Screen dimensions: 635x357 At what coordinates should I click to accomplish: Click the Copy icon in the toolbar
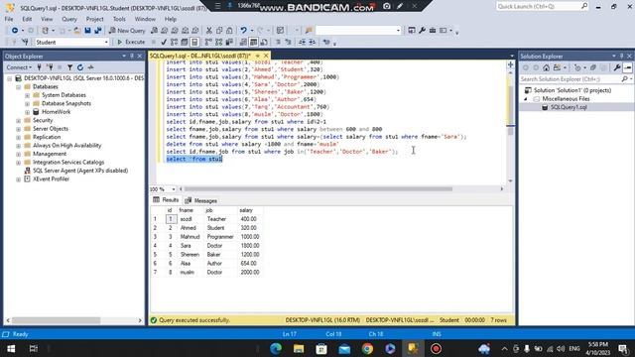(219, 31)
